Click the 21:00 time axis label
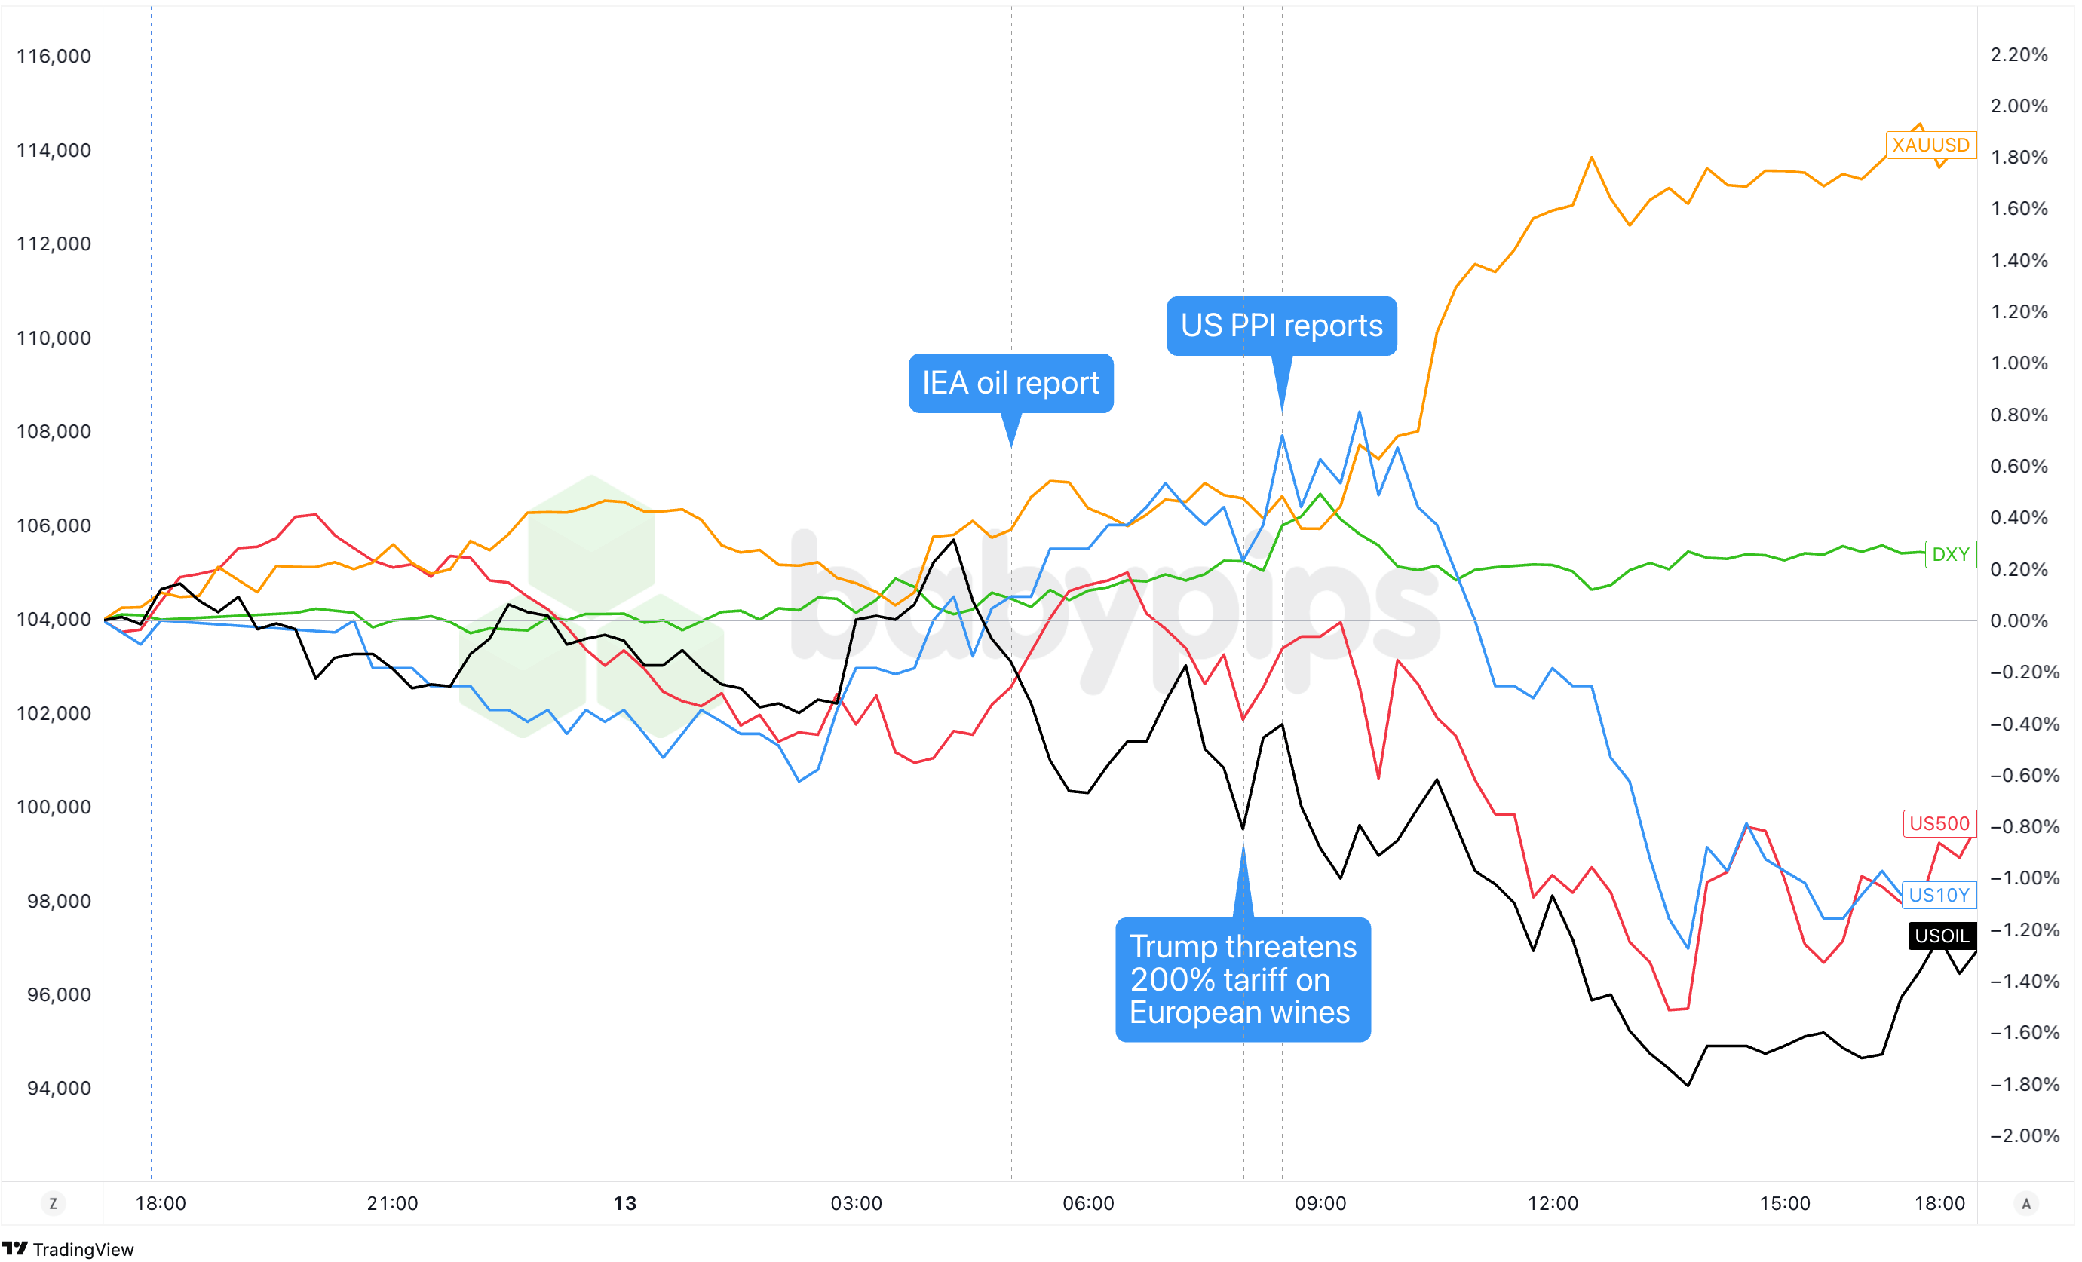This screenshot has height=1262, width=2082. [x=392, y=1204]
